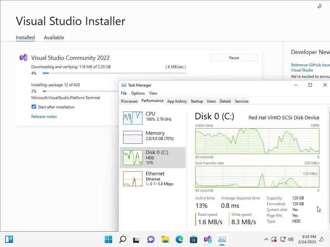Click the Write speed 8.3 MB/s value

[x=244, y=222]
